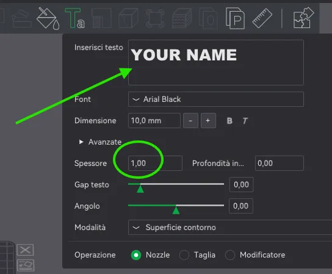The height and width of the screenshot is (274, 332).
Task: Click the Angolo slider handle
Action: [x=176, y=210]
